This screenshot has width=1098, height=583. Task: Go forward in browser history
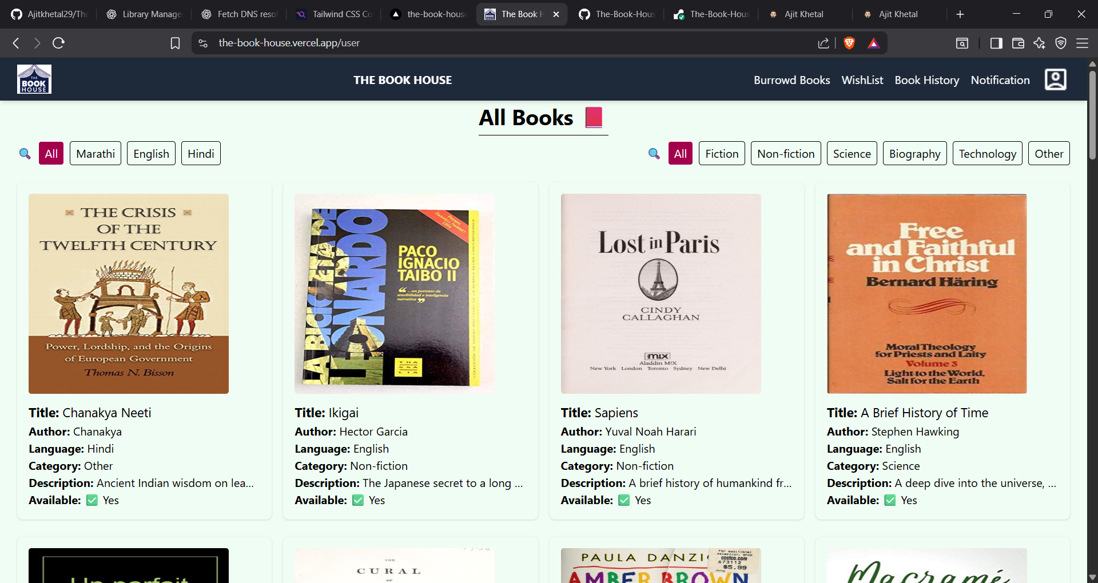[x=37, y=43]
